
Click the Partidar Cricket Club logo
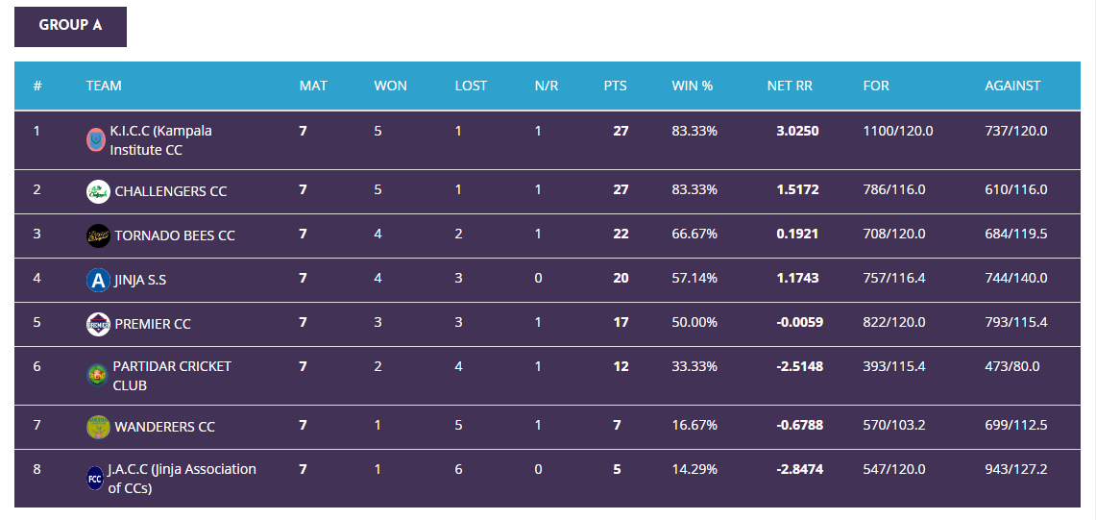(x=97, y=376)
